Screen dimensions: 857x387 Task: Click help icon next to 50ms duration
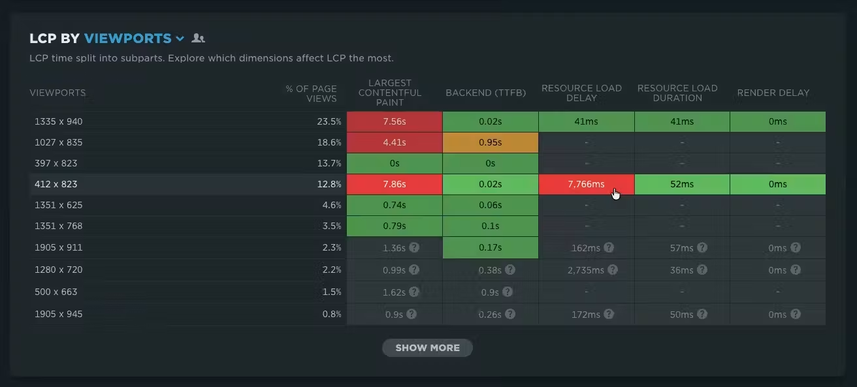[x=702, y=314]
